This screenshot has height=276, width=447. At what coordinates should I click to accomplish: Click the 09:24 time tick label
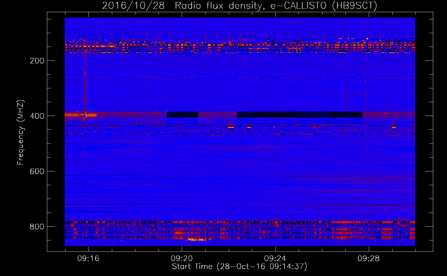point(275,258)
